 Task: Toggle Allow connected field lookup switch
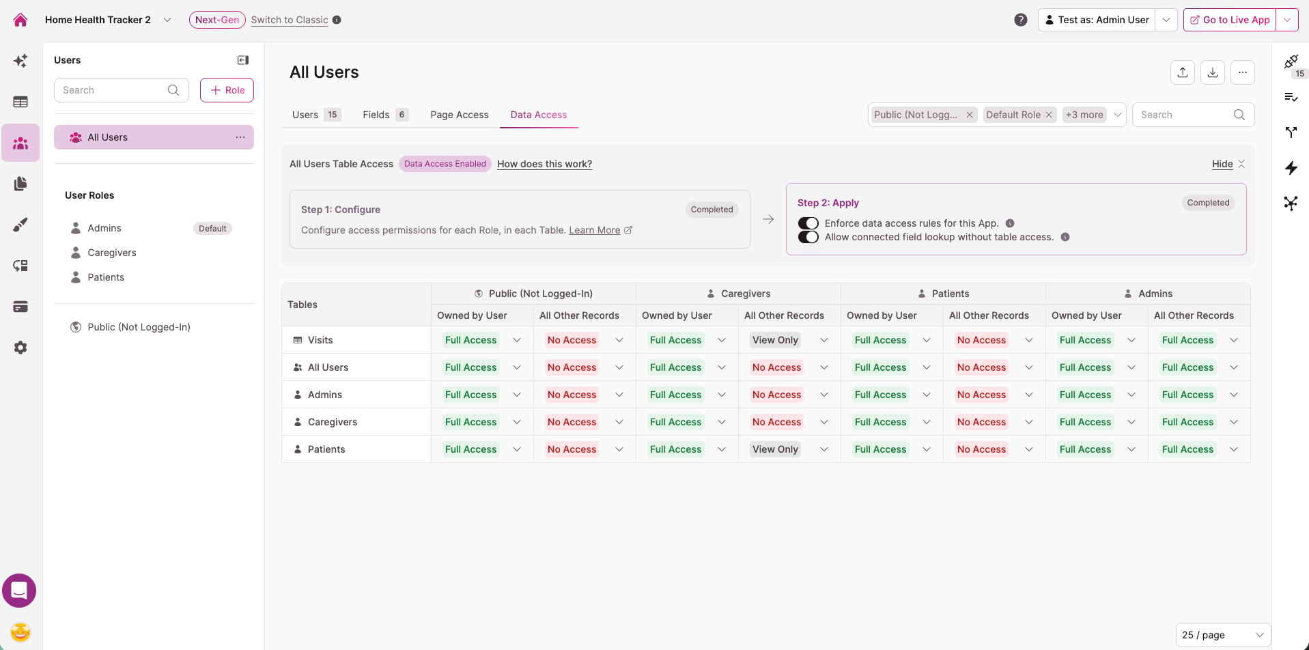pyautogui.click(x=808, y=237)
